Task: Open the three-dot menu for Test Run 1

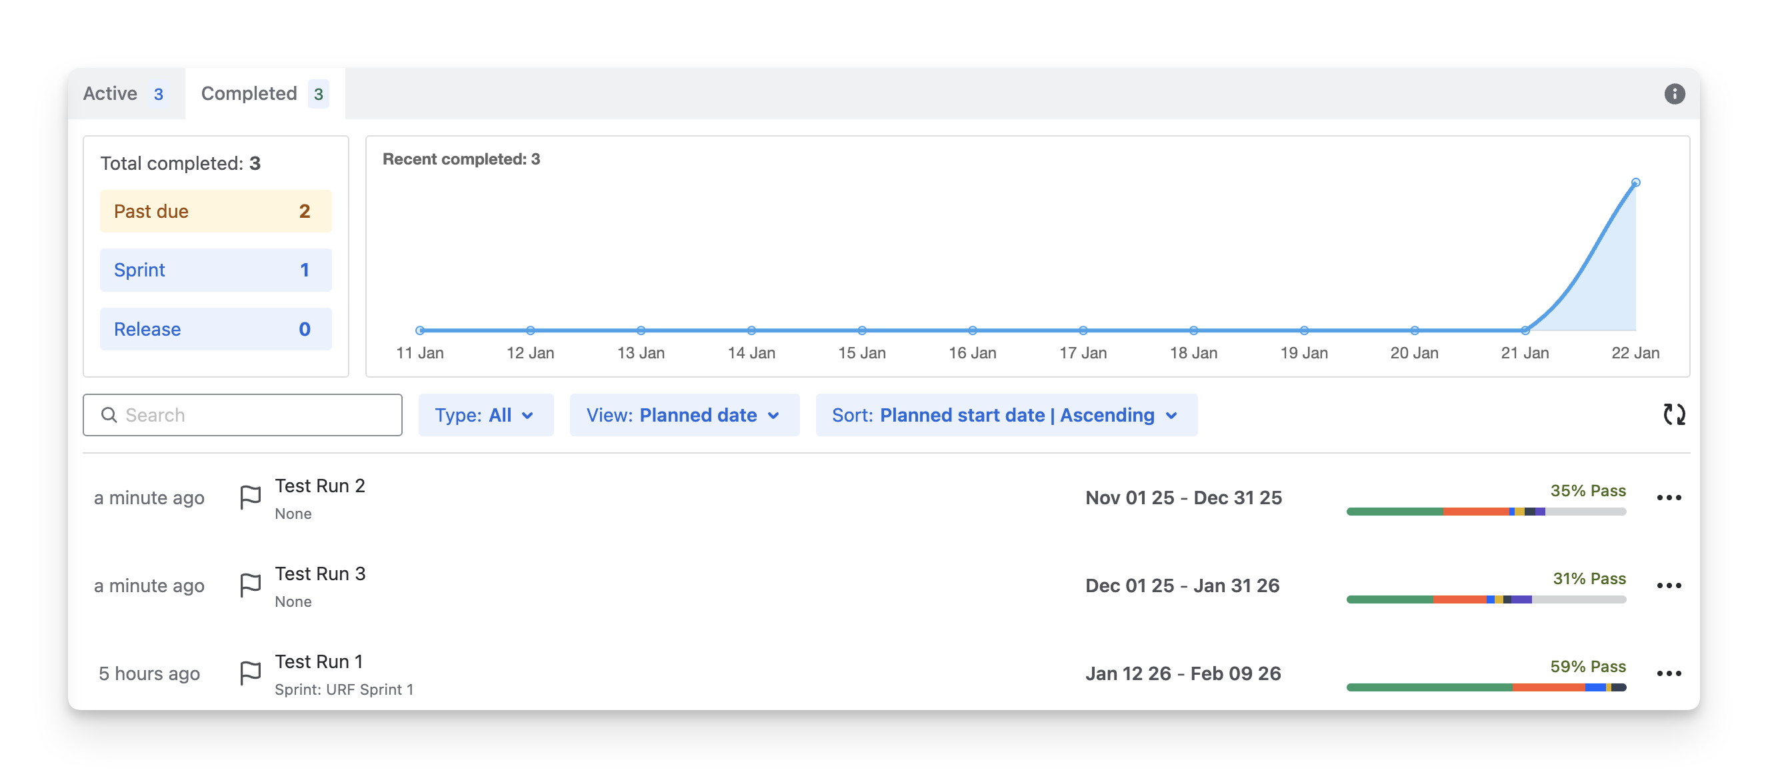Action: [1669, 673]
